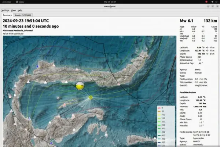Viewport: 220px width, 147px height.
Task: Click the Agency value BMKG1
Action: [x=197, y=141]
